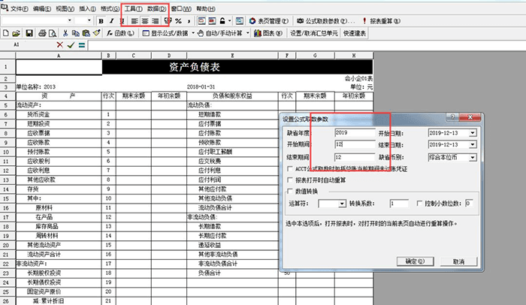
Task: Activate the format painter brush
Action: click(x=97, y=33)
